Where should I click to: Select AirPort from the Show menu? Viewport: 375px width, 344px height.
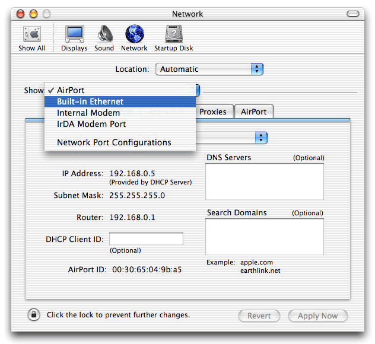tap(71, 90)
